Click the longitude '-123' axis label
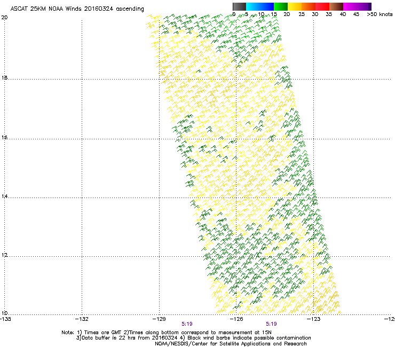 pyautogui.click(x=314, y=319)
